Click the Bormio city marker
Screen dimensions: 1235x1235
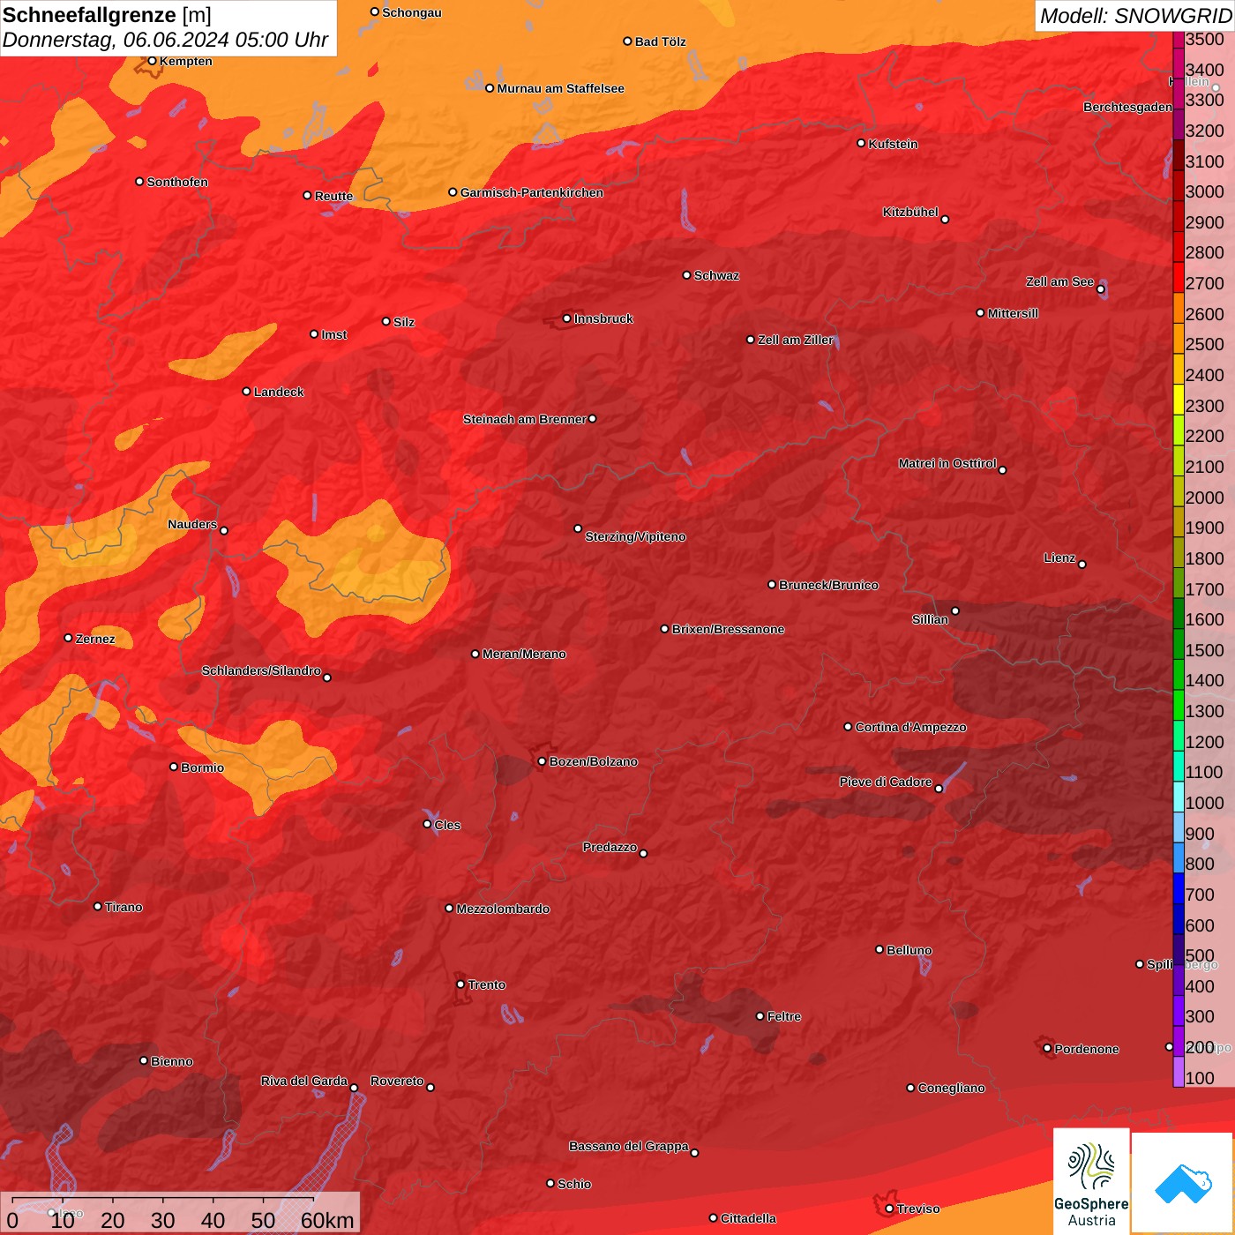(x=174, y=767)
